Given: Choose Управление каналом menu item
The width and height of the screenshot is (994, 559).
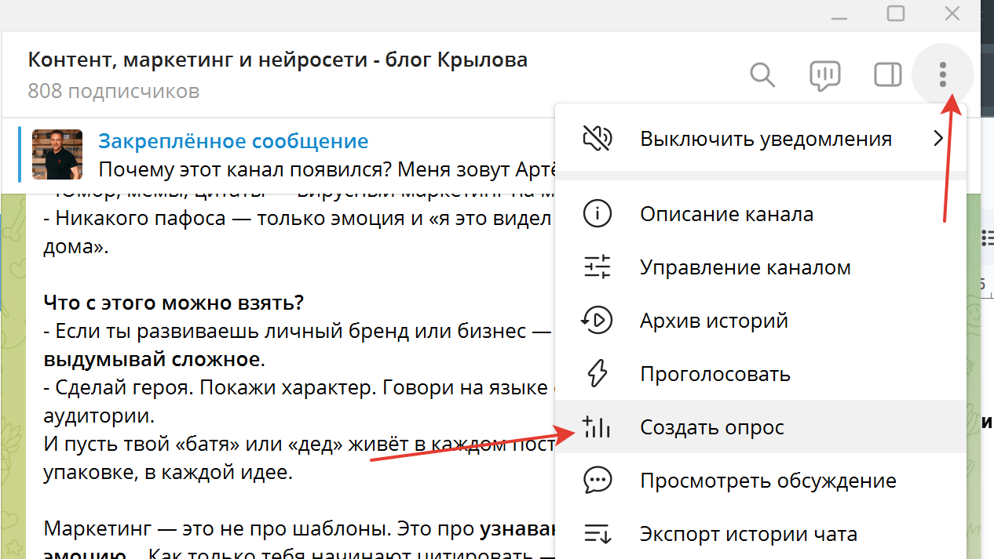Looking at the screenshot, I should (x=761, y=267).
